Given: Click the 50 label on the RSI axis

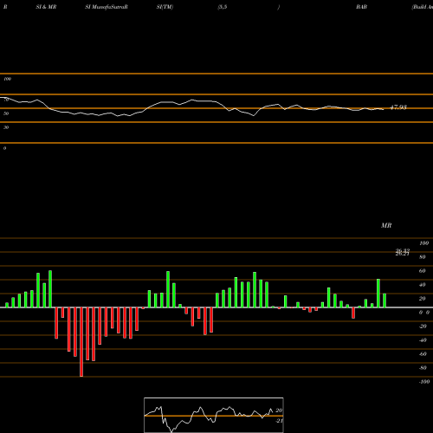Looking at the screenshot, I should (6, 113).
